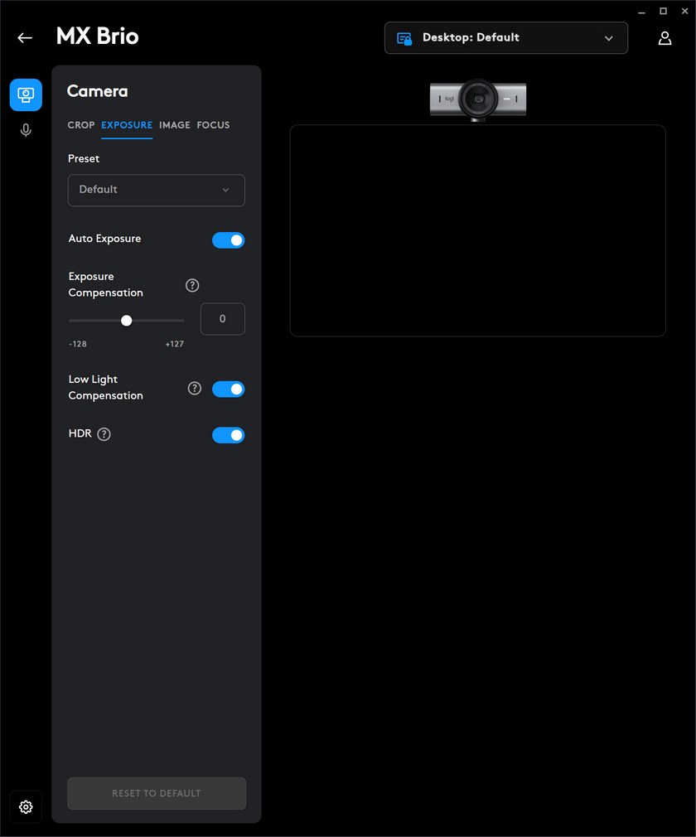Click the Exposure Compensation help icon
The height and width of the screenshot is (837, 696).
pyautogui.click(x=192, y=285)
